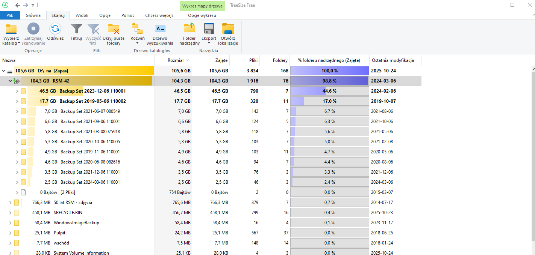This screenshot has height=255, width=535.
Task: Open the Plik menu tab
Action: coord(10,15)
